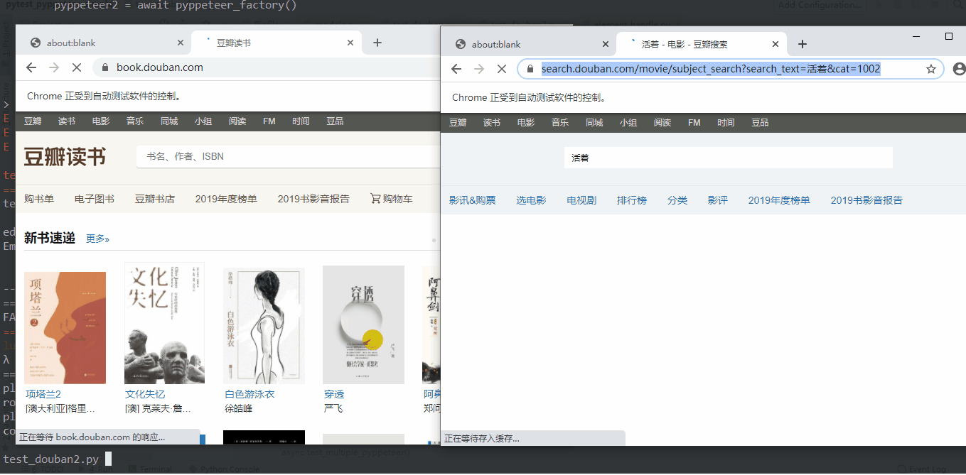966x475 pixels.
Task: Click forward arrow in right Chrome window
Action: pos(479,69)
